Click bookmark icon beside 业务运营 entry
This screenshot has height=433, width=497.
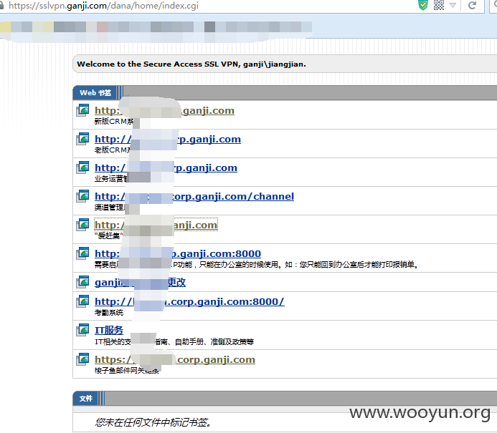[82, 167]
